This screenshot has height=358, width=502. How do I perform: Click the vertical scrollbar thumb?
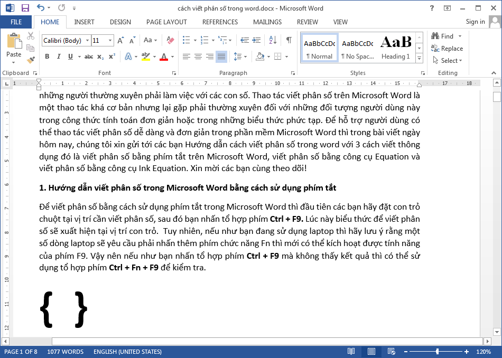[x=497, y=97]
